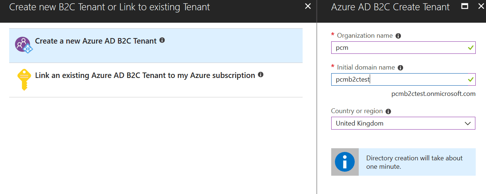Focus the Initial domain name input field
Screen dimensions: 486x194
pyautogui.click(x=403, y=79)
